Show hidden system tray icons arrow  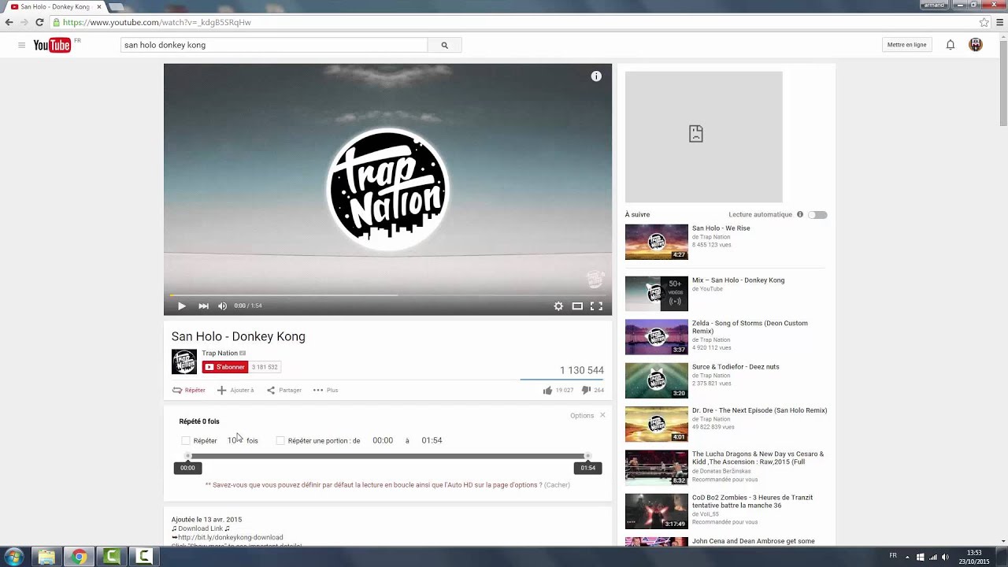point(906,557)
